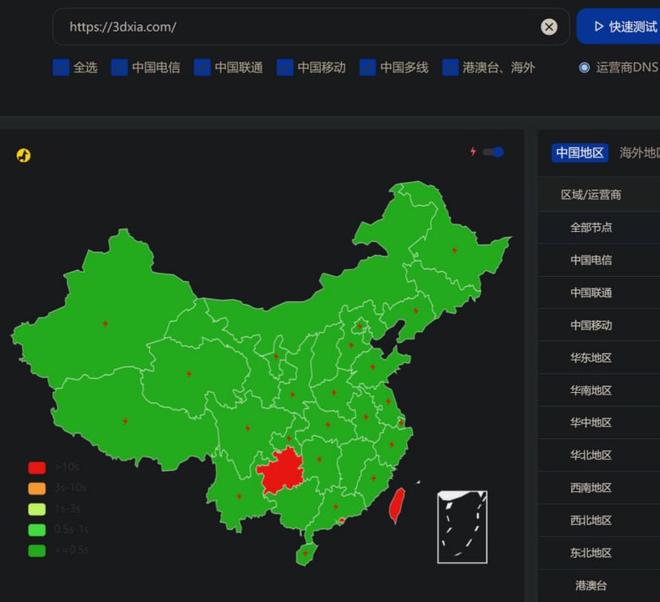Click the Yunnan node marker on the map
Viewport: 660px width, 602px height.
(239, 496)
